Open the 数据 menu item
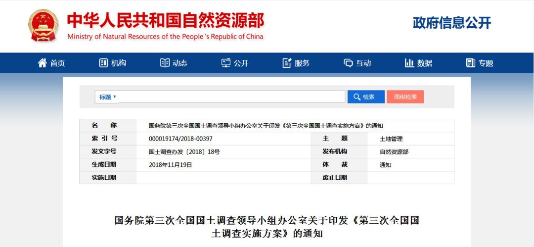This screenshot has height=247, width=534. (424, 63)
